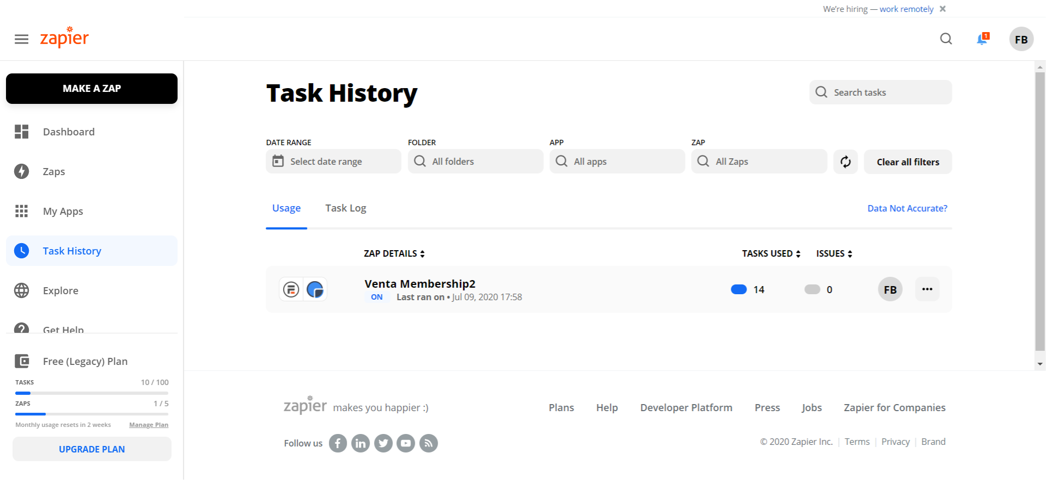Open the hamburger navigation menu

[21, 39]
